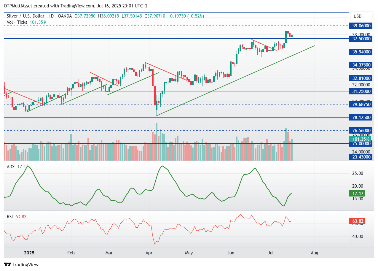
Task: Click the 25.00 level on ADX axis
Action: tap(358, 173)
